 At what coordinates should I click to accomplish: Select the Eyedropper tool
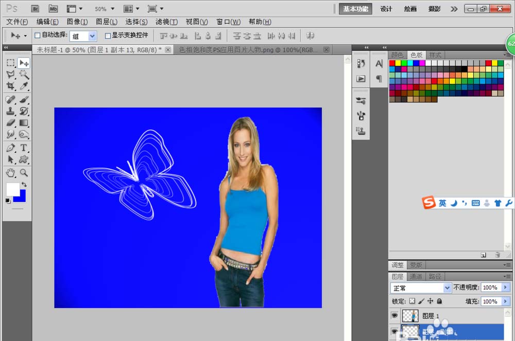24,86
